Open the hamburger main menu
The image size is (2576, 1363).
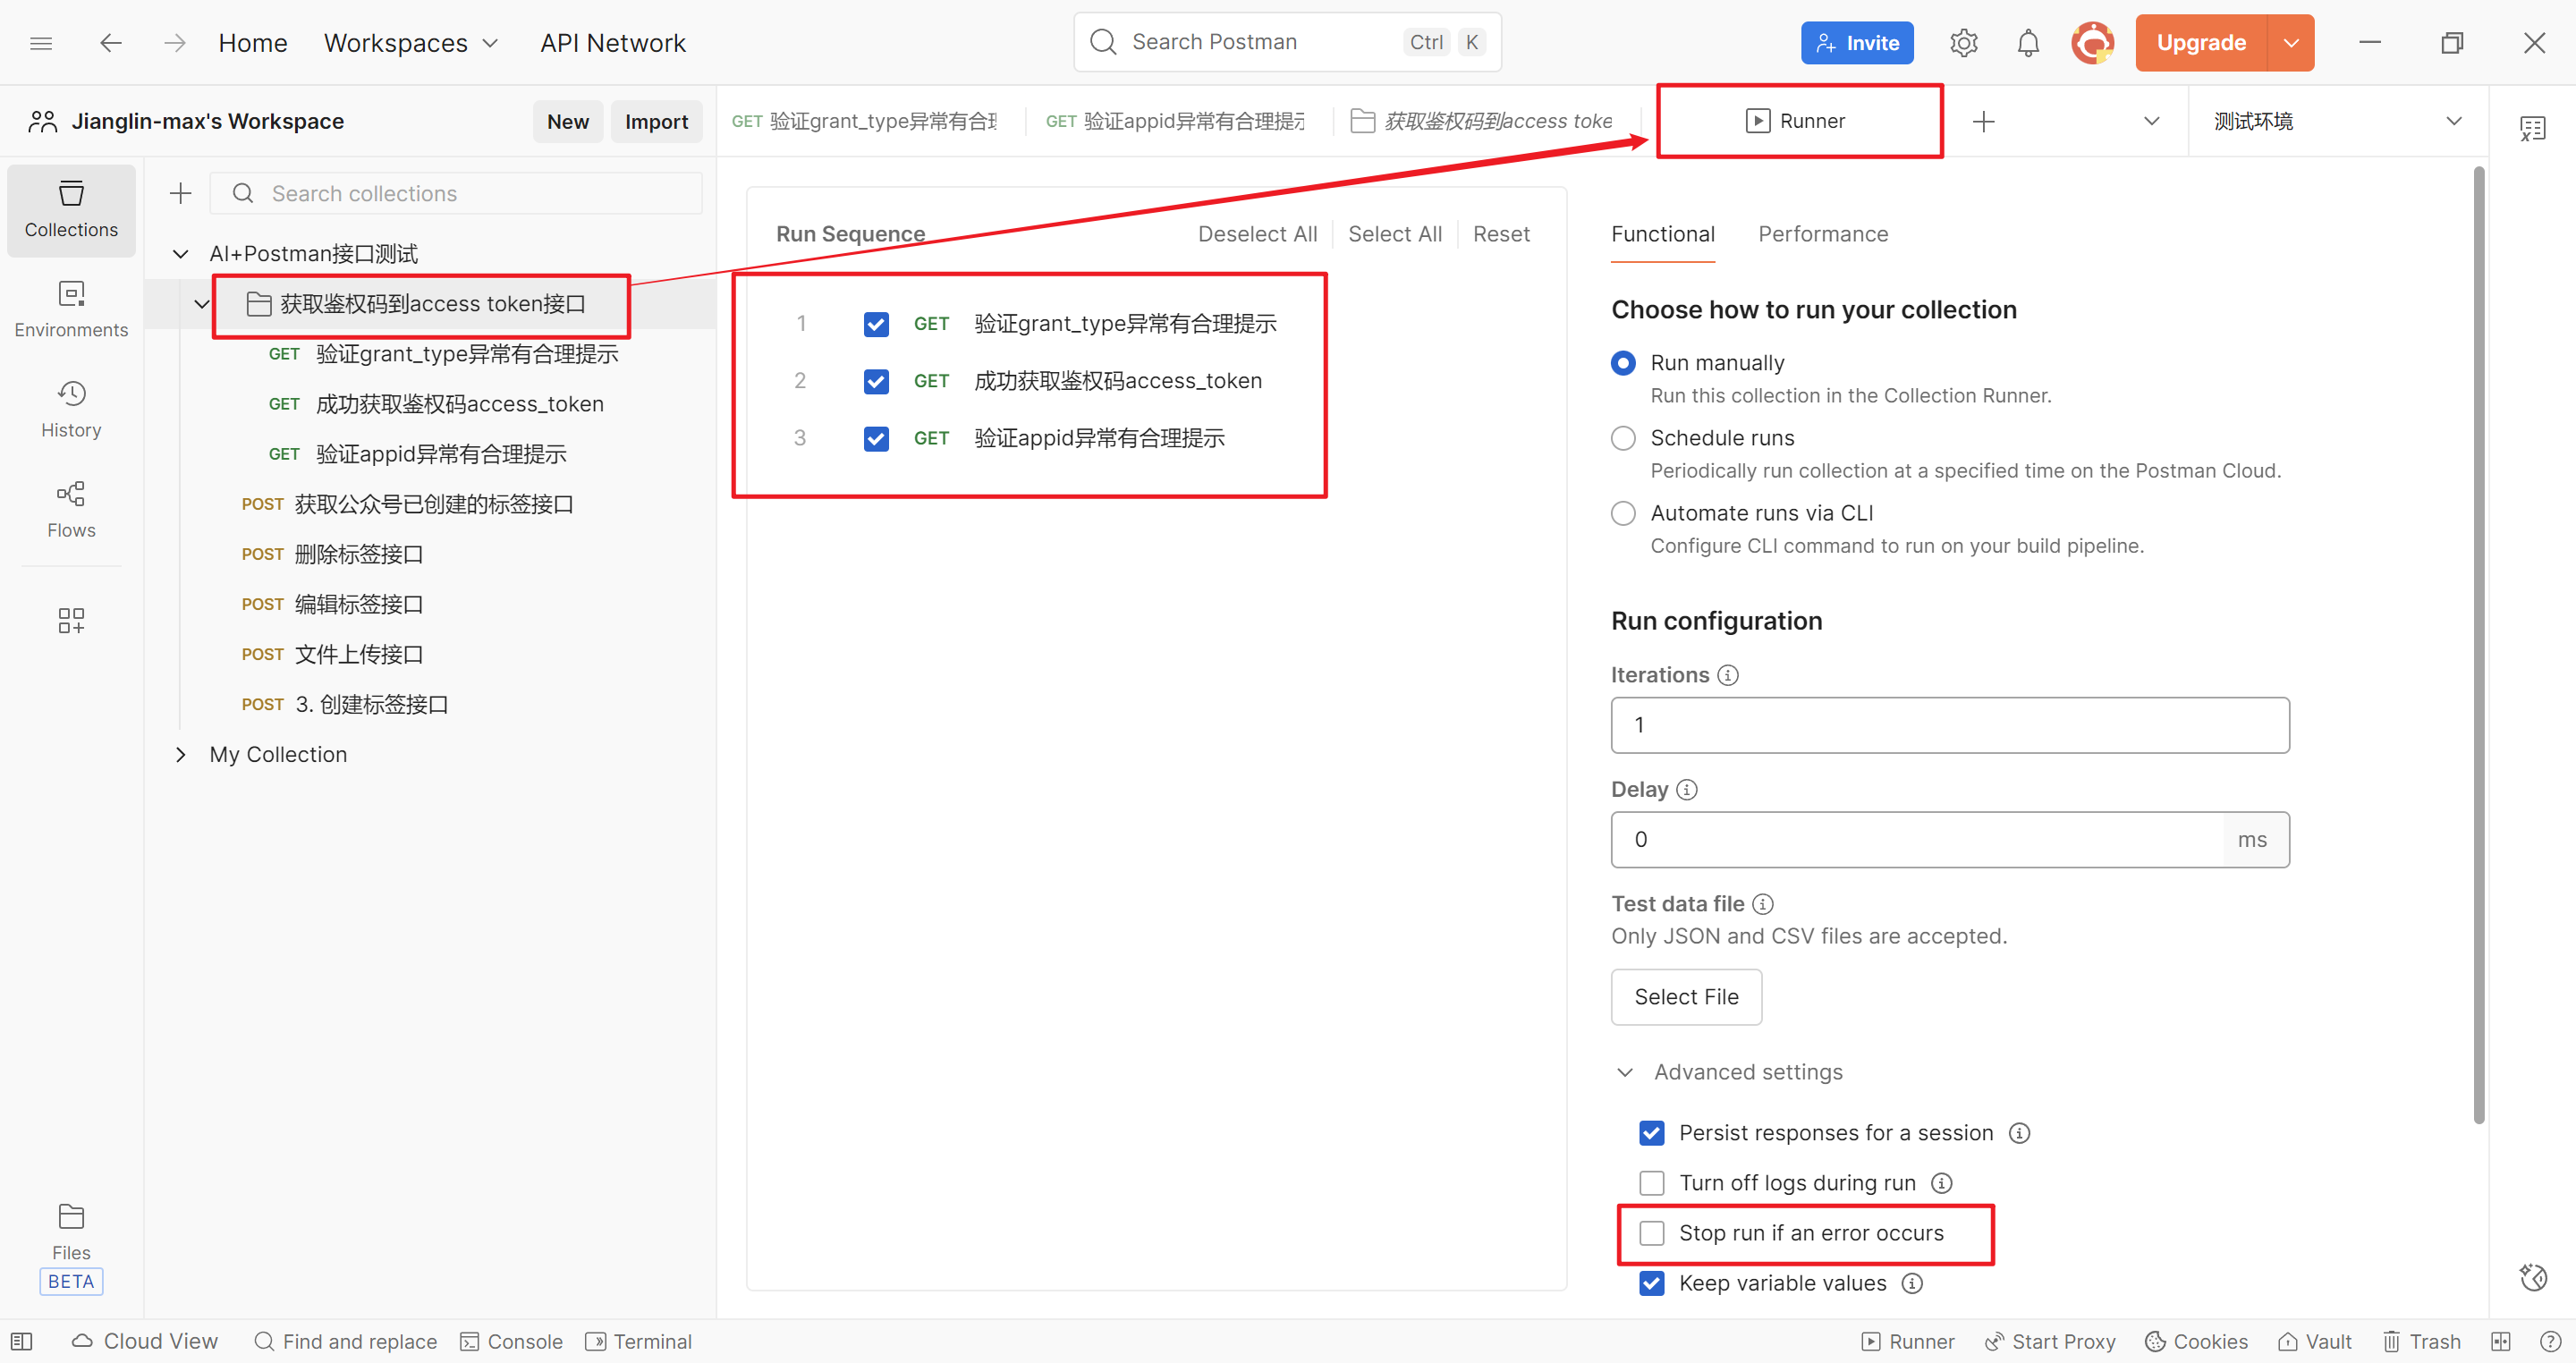coord(41,43)
